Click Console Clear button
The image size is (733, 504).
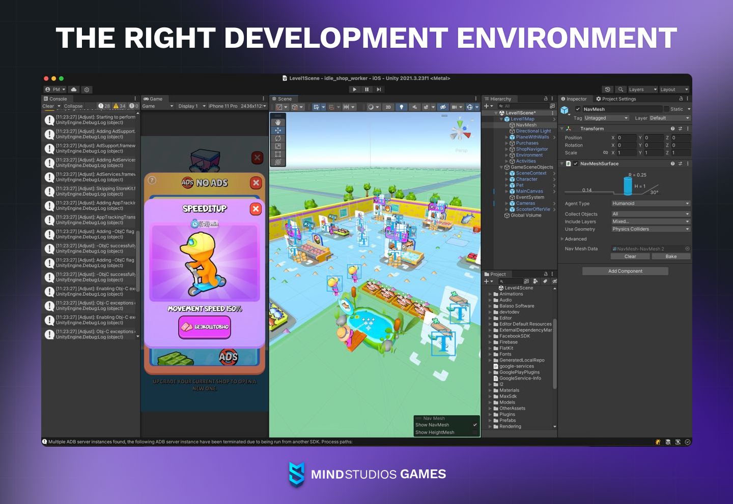[48, 106]
